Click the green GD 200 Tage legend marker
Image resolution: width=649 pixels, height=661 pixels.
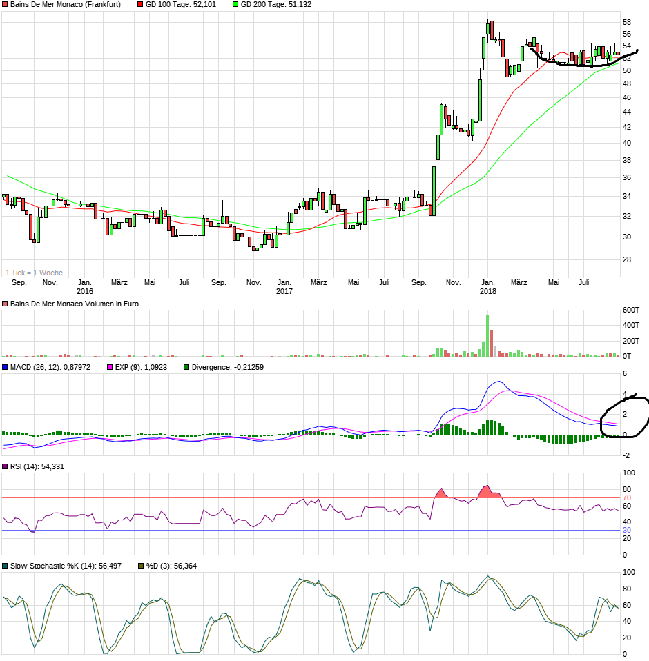pyautogui.click(x=235, y=5)
